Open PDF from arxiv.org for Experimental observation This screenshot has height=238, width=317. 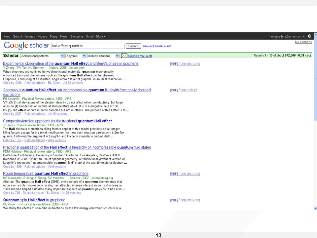pos(185,63)
